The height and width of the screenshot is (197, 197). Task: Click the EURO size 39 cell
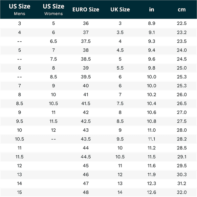point(86,68)
